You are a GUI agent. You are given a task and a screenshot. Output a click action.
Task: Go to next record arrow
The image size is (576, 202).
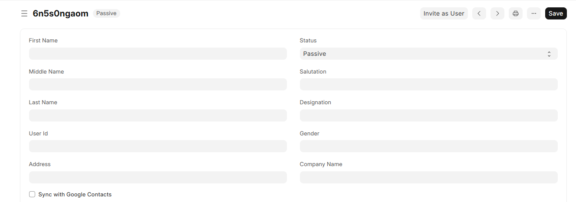point(497,13)
